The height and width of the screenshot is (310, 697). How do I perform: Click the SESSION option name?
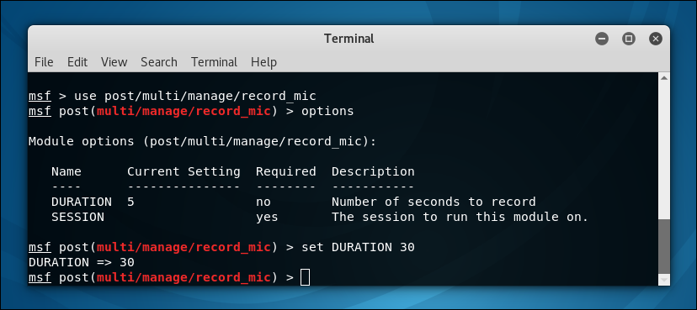coord(77,217)
